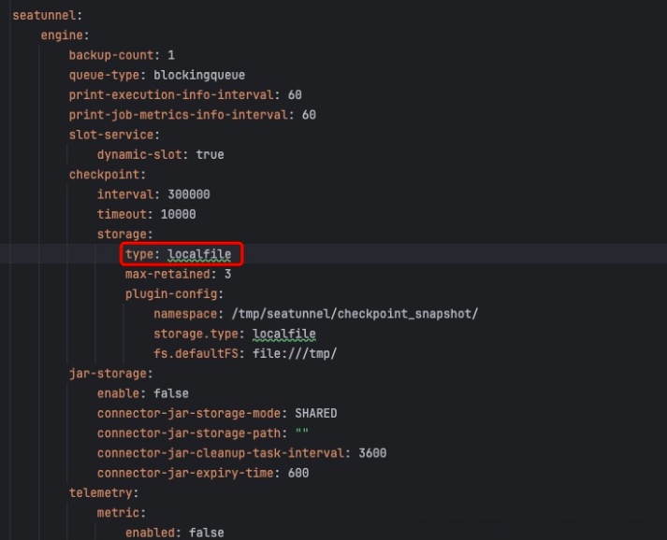
Task: Click the 'plugin-config:' key
Action: 174,294
